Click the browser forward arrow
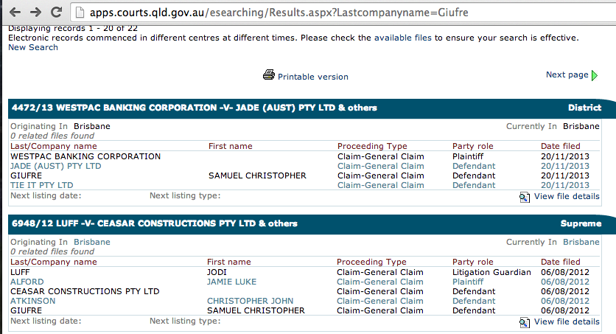Image resolution: width=616 pixels, height=334 pixels. (x=35, y=13)
